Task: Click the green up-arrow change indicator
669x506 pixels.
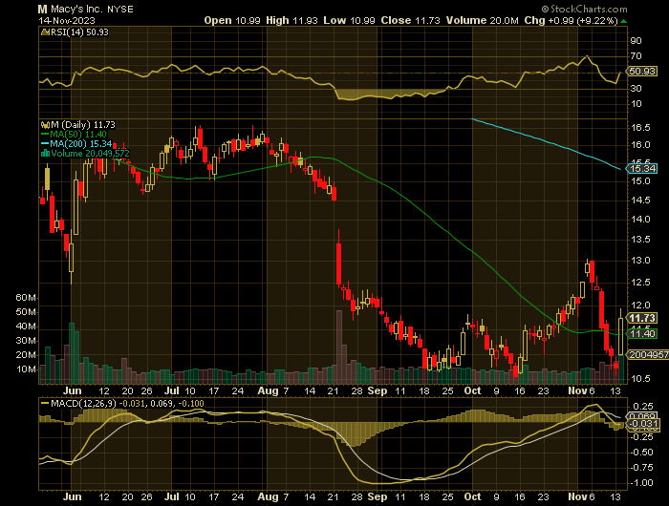Action: click(x=624, y=21)
